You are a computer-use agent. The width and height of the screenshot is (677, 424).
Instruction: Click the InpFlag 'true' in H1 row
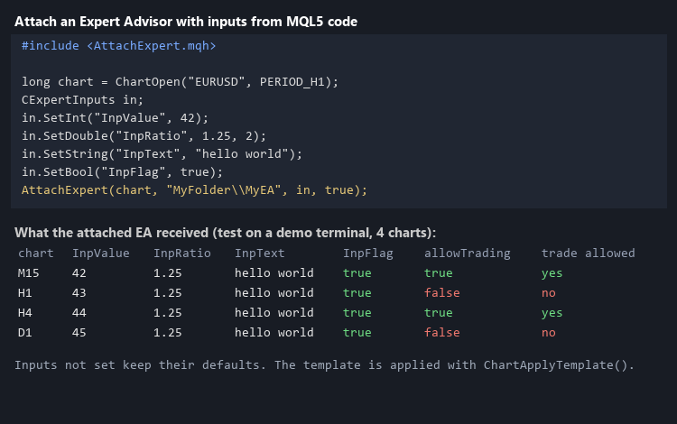point(357,293)
